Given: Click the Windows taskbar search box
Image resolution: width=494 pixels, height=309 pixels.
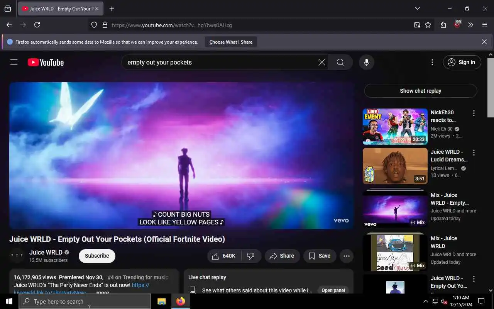Looking at the screenshot, I should (x=85, y=301).
